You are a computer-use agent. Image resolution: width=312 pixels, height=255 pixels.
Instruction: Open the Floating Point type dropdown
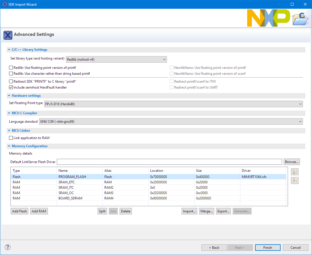click(173, 104)
